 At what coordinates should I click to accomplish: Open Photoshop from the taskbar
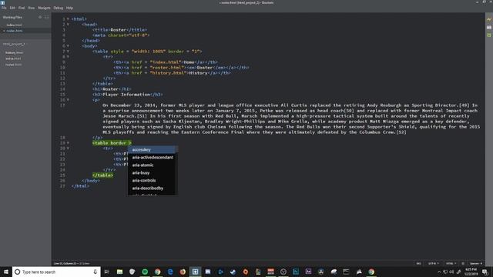pyautogui.click(x=296, y=272)
